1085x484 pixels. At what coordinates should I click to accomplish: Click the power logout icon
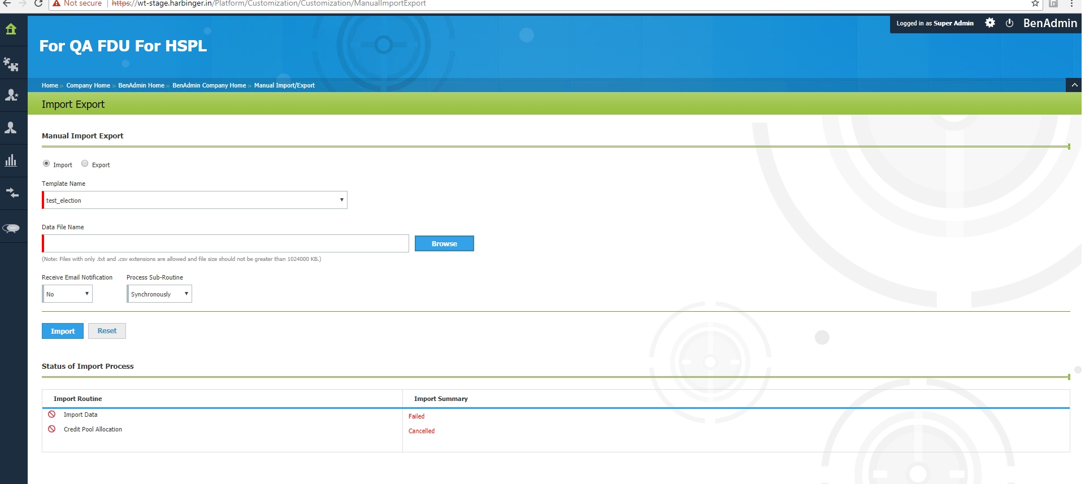tap(1009, 23)
